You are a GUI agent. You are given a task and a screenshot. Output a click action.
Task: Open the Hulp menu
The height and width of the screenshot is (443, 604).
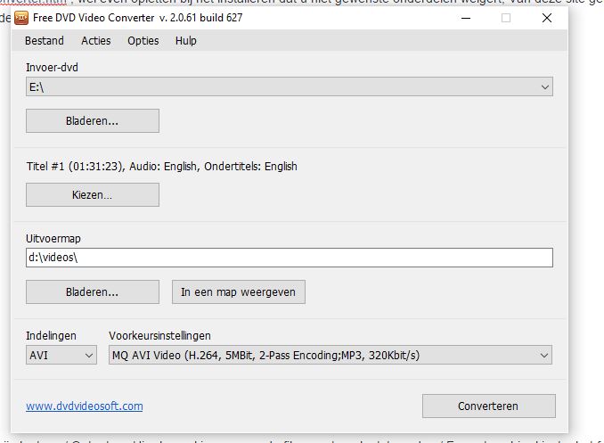(185, 40)
